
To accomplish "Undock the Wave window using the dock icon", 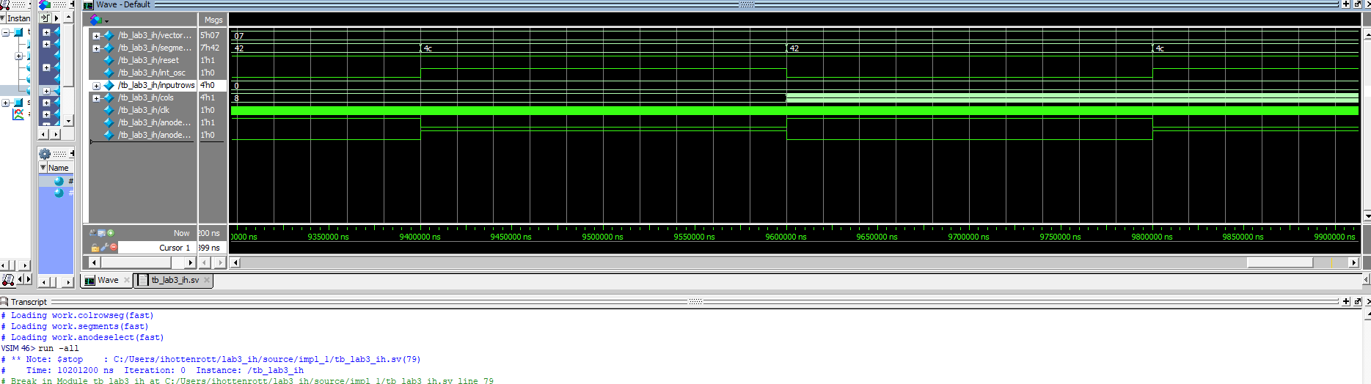I will (1357, 4).
